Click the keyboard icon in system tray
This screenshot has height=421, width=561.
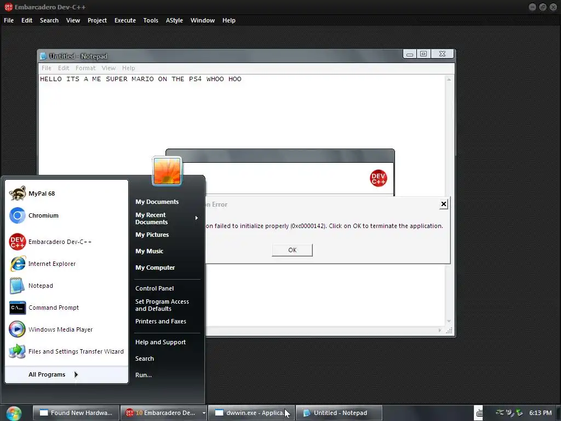(480, 413)
